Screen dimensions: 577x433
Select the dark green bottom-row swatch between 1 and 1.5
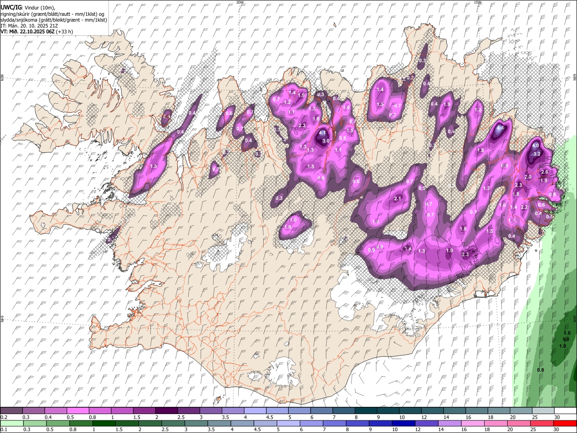click(104, 423)
